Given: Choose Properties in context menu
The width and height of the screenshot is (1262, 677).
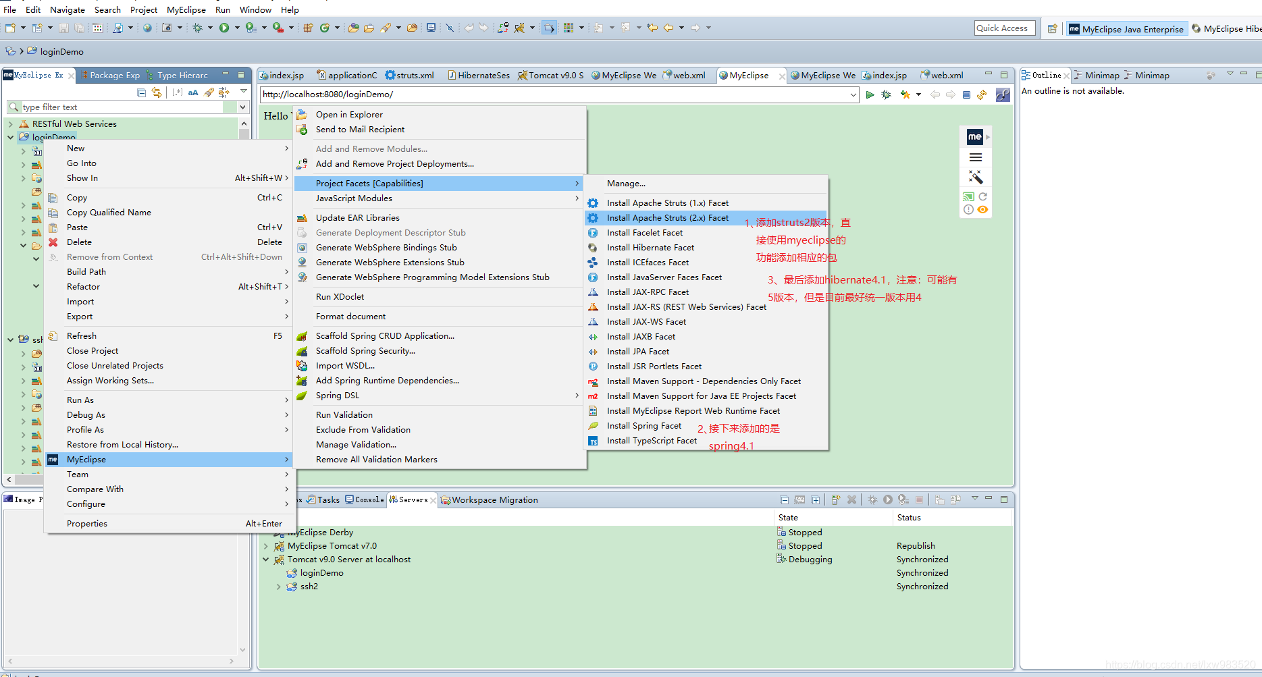Looking at the screenshot, I should 169,524.
